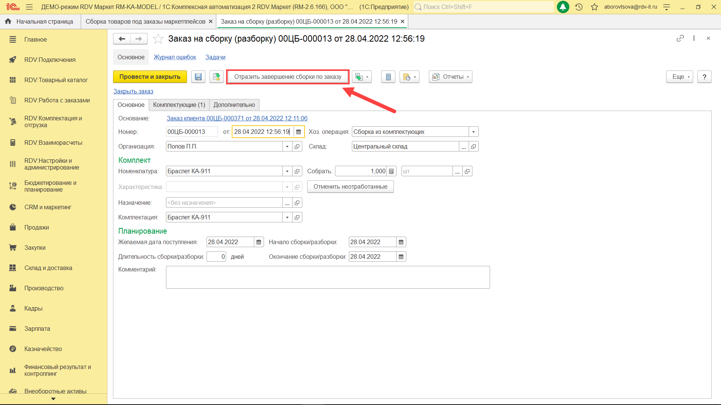Add document to favorites star

[158, 39]
